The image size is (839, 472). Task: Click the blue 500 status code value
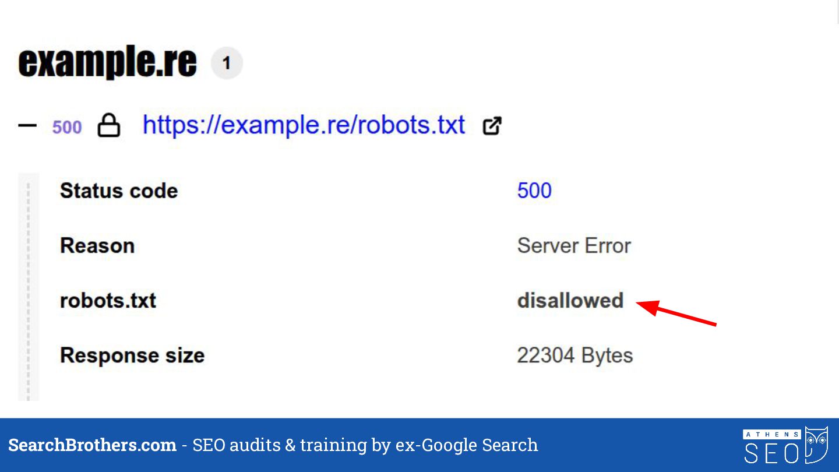534,191
